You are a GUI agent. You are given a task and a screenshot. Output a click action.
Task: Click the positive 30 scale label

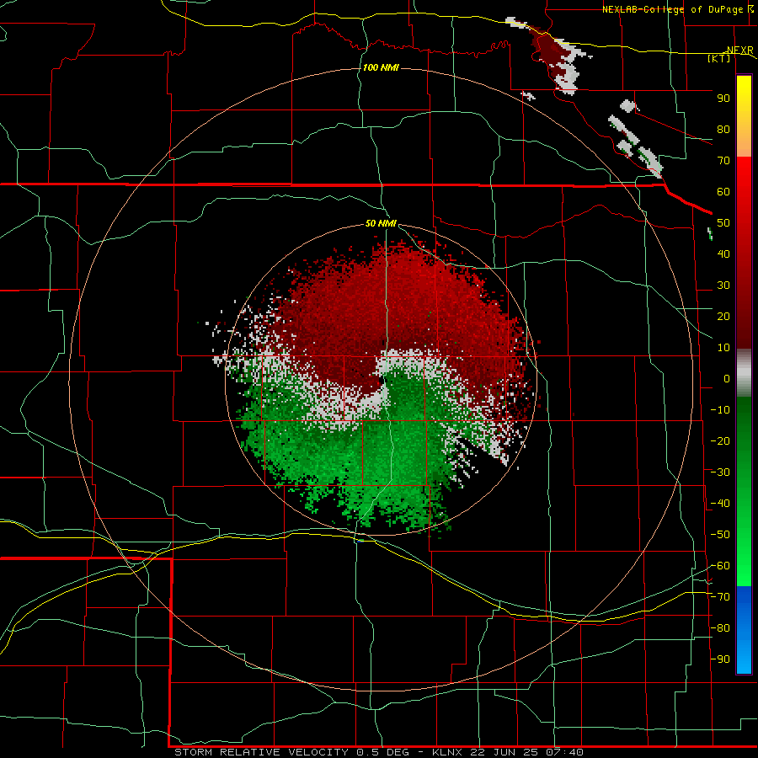723,286
